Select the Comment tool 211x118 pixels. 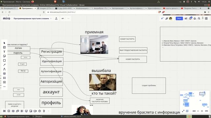[x=4, y=73]
